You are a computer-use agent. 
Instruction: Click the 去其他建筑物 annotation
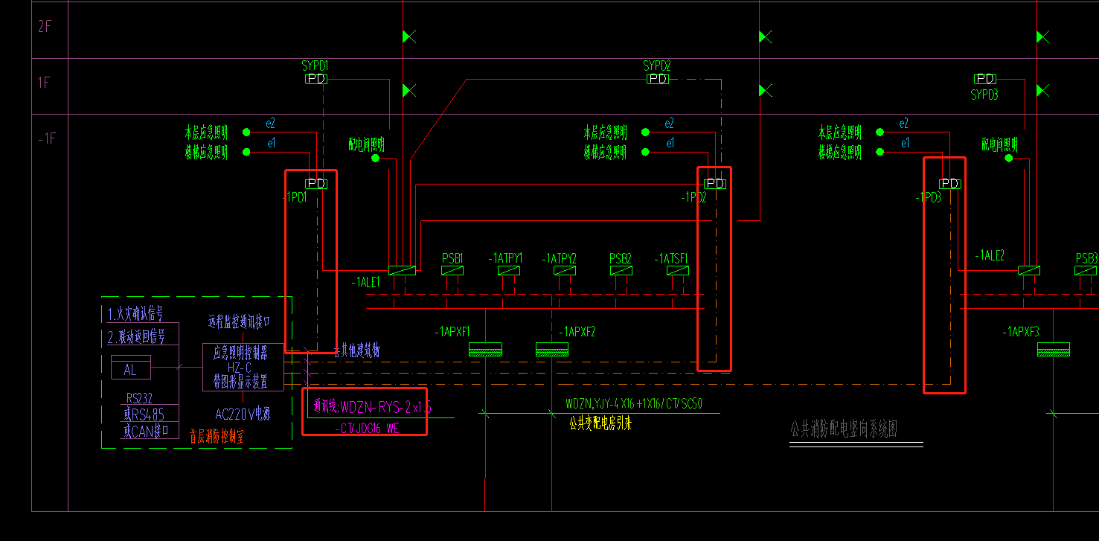click(x=356, y=350)
